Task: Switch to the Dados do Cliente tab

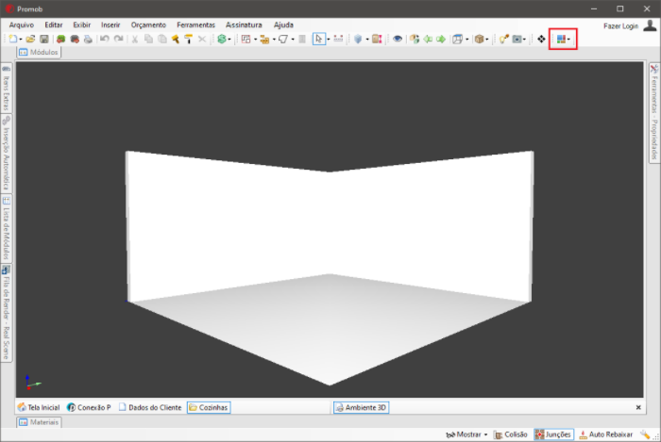Action: pos(150,407)
